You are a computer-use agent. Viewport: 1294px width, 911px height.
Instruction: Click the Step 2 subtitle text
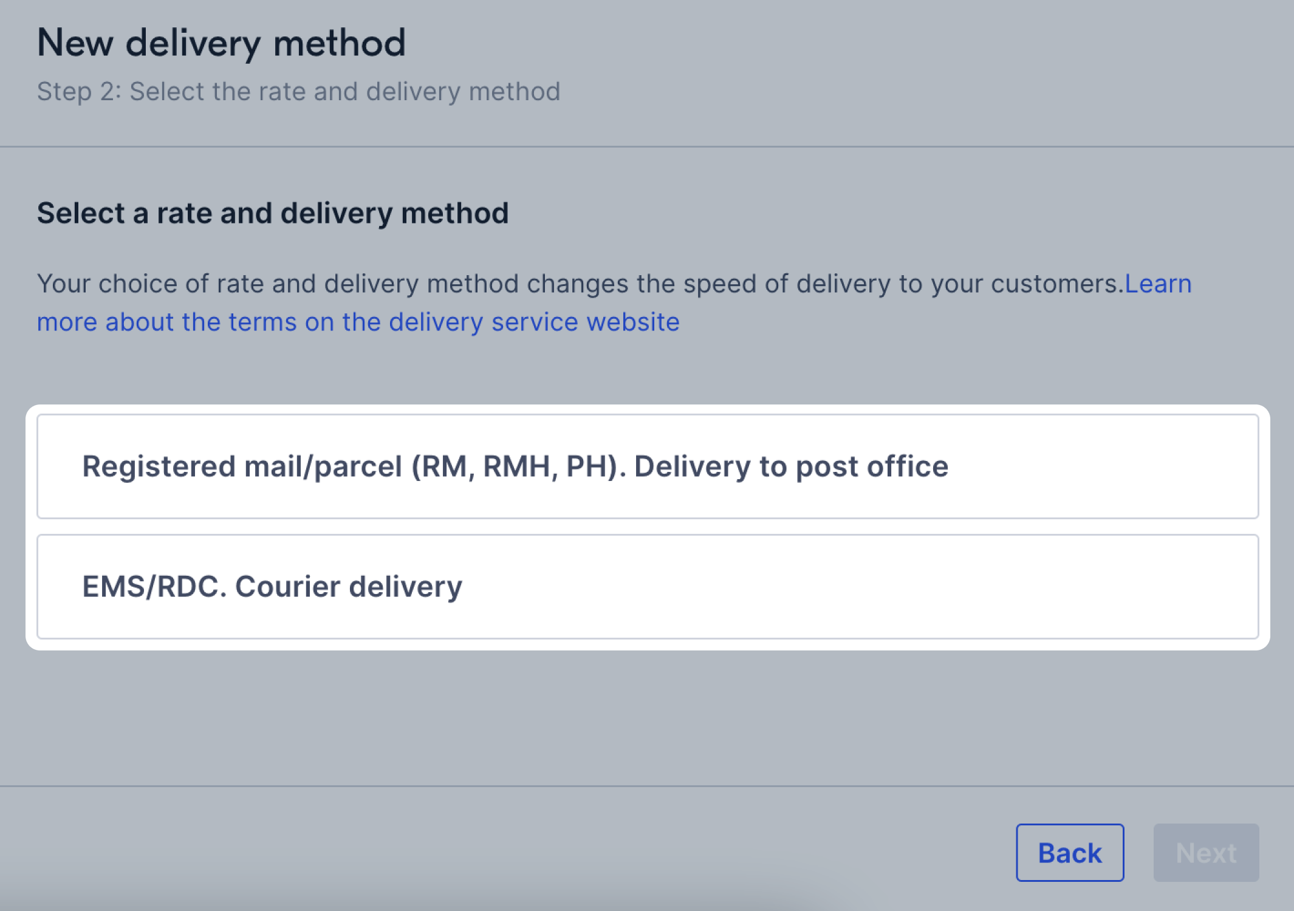[x=298, y=92]
